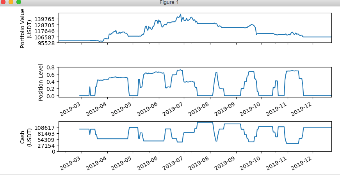340x175 pixels.
Task: Maximize the window with green button
Action: 18,2
